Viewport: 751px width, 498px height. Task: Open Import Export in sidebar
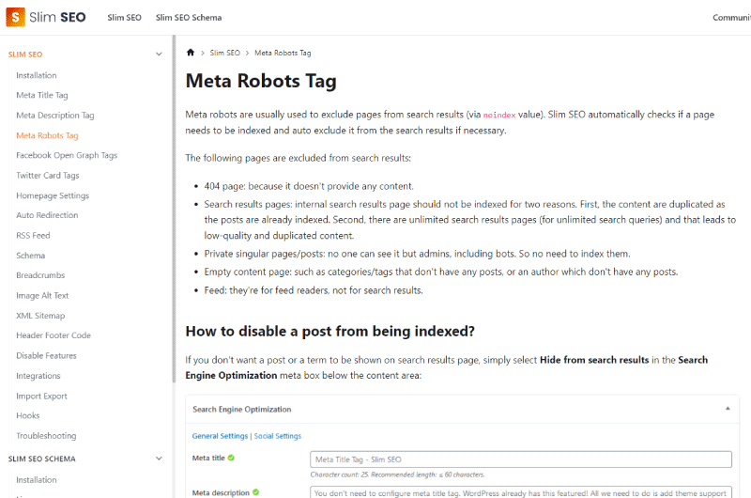(x=41, y=396)
